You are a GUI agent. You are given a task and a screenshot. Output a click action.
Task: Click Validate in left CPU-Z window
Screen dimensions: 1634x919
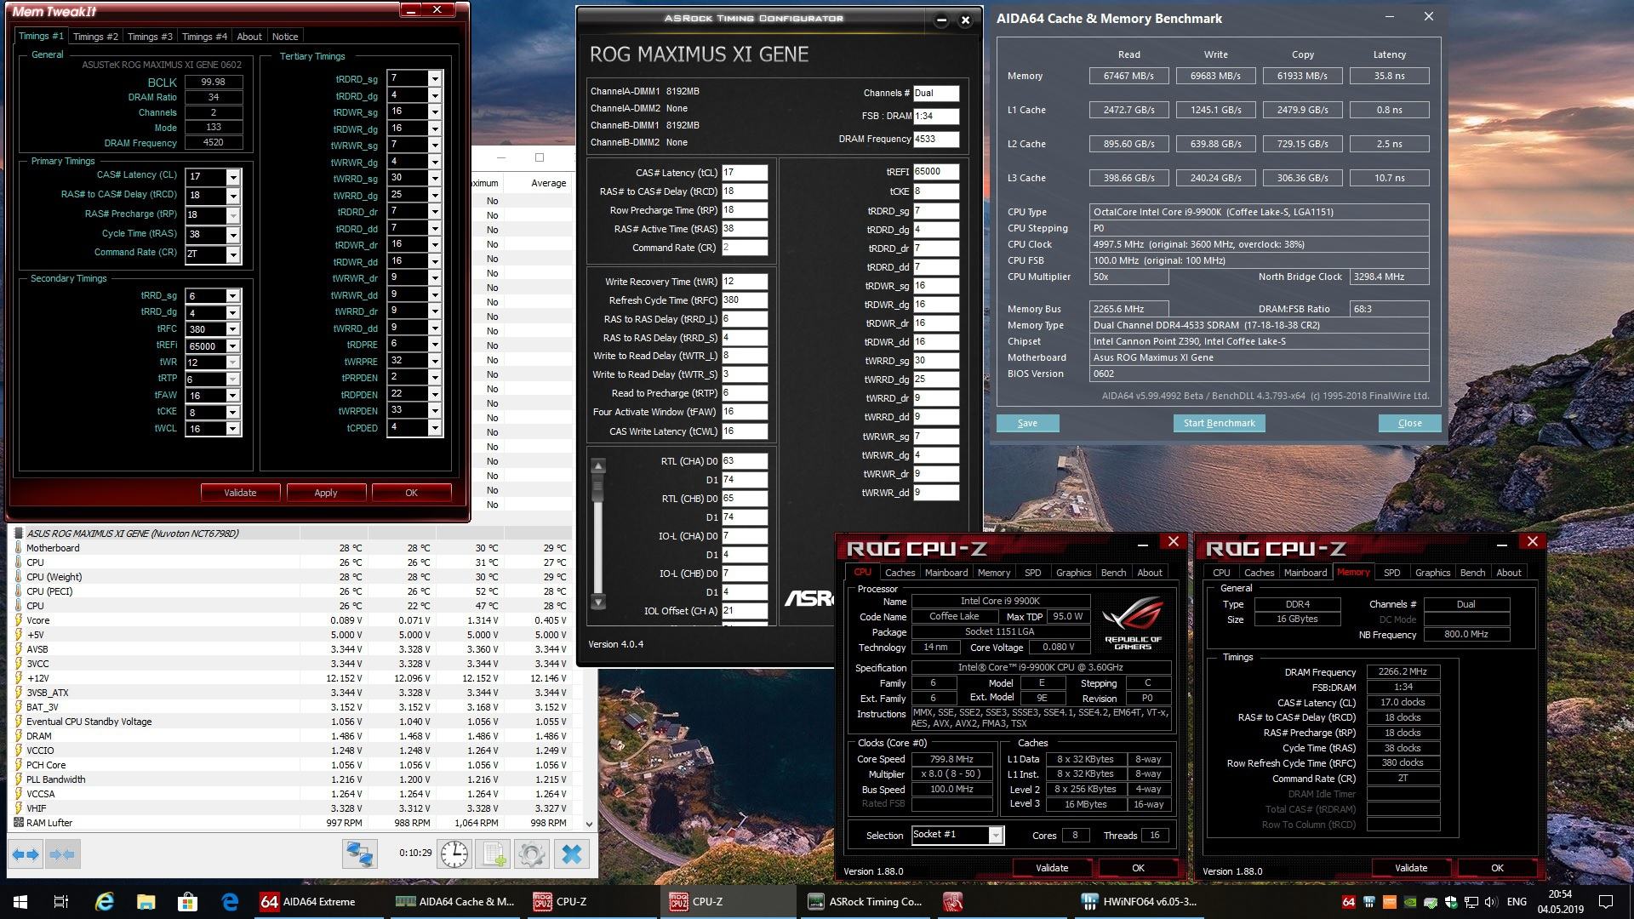pyautogui.click(x=1052, y=868)
